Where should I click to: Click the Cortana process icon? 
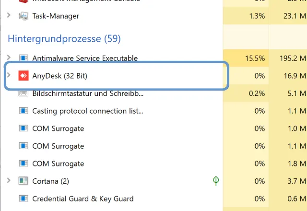pos(24,181)
